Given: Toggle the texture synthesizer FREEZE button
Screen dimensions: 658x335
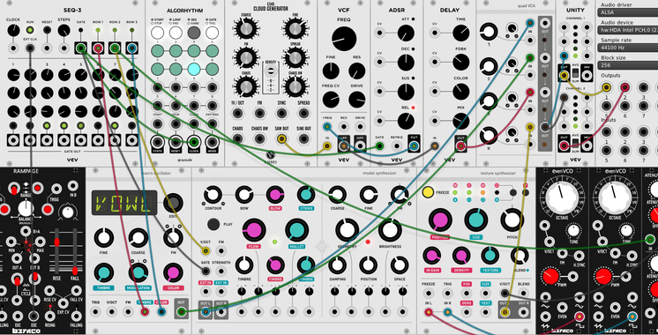Looking at the screenshot, I should click(x=428, y=192).
